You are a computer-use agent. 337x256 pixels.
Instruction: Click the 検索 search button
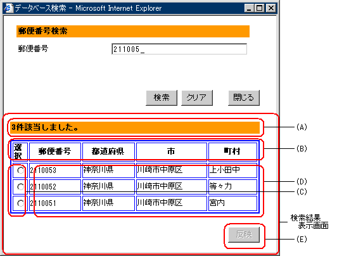162,98
